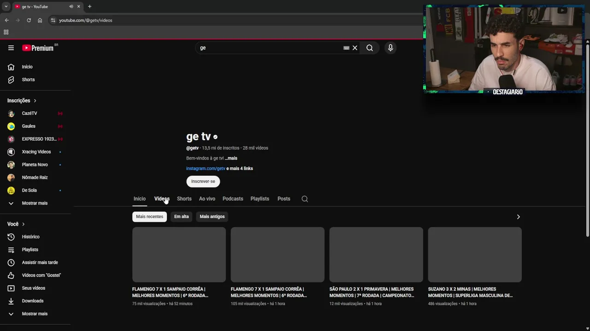Show more filter chips arrow
590x331 pixels.
pos(518,217)
